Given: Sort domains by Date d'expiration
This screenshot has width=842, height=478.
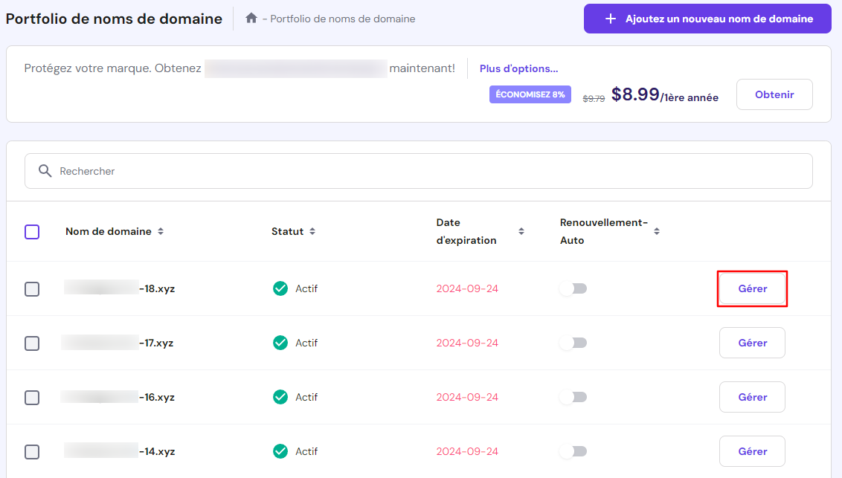Looking at the screenshot, I should coord(522,231).
